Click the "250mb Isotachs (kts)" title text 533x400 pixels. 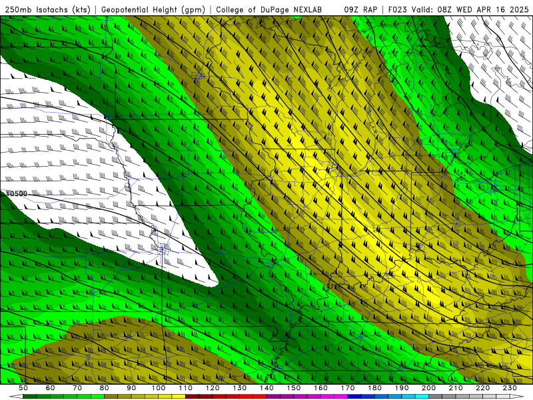[47, 10]
